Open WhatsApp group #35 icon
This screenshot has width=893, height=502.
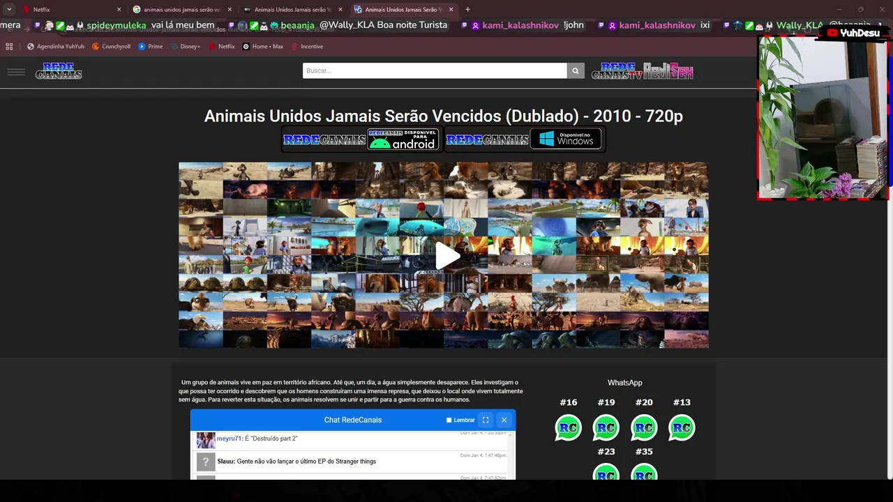(644, 473)
